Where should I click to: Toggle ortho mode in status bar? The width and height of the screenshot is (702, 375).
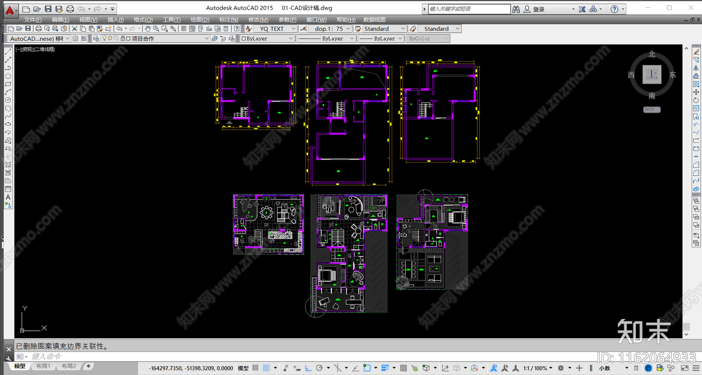coord(308,368)
